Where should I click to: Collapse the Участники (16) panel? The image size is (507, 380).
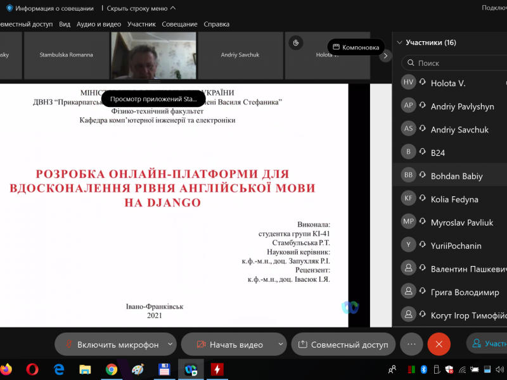click(x=399, y=43)
